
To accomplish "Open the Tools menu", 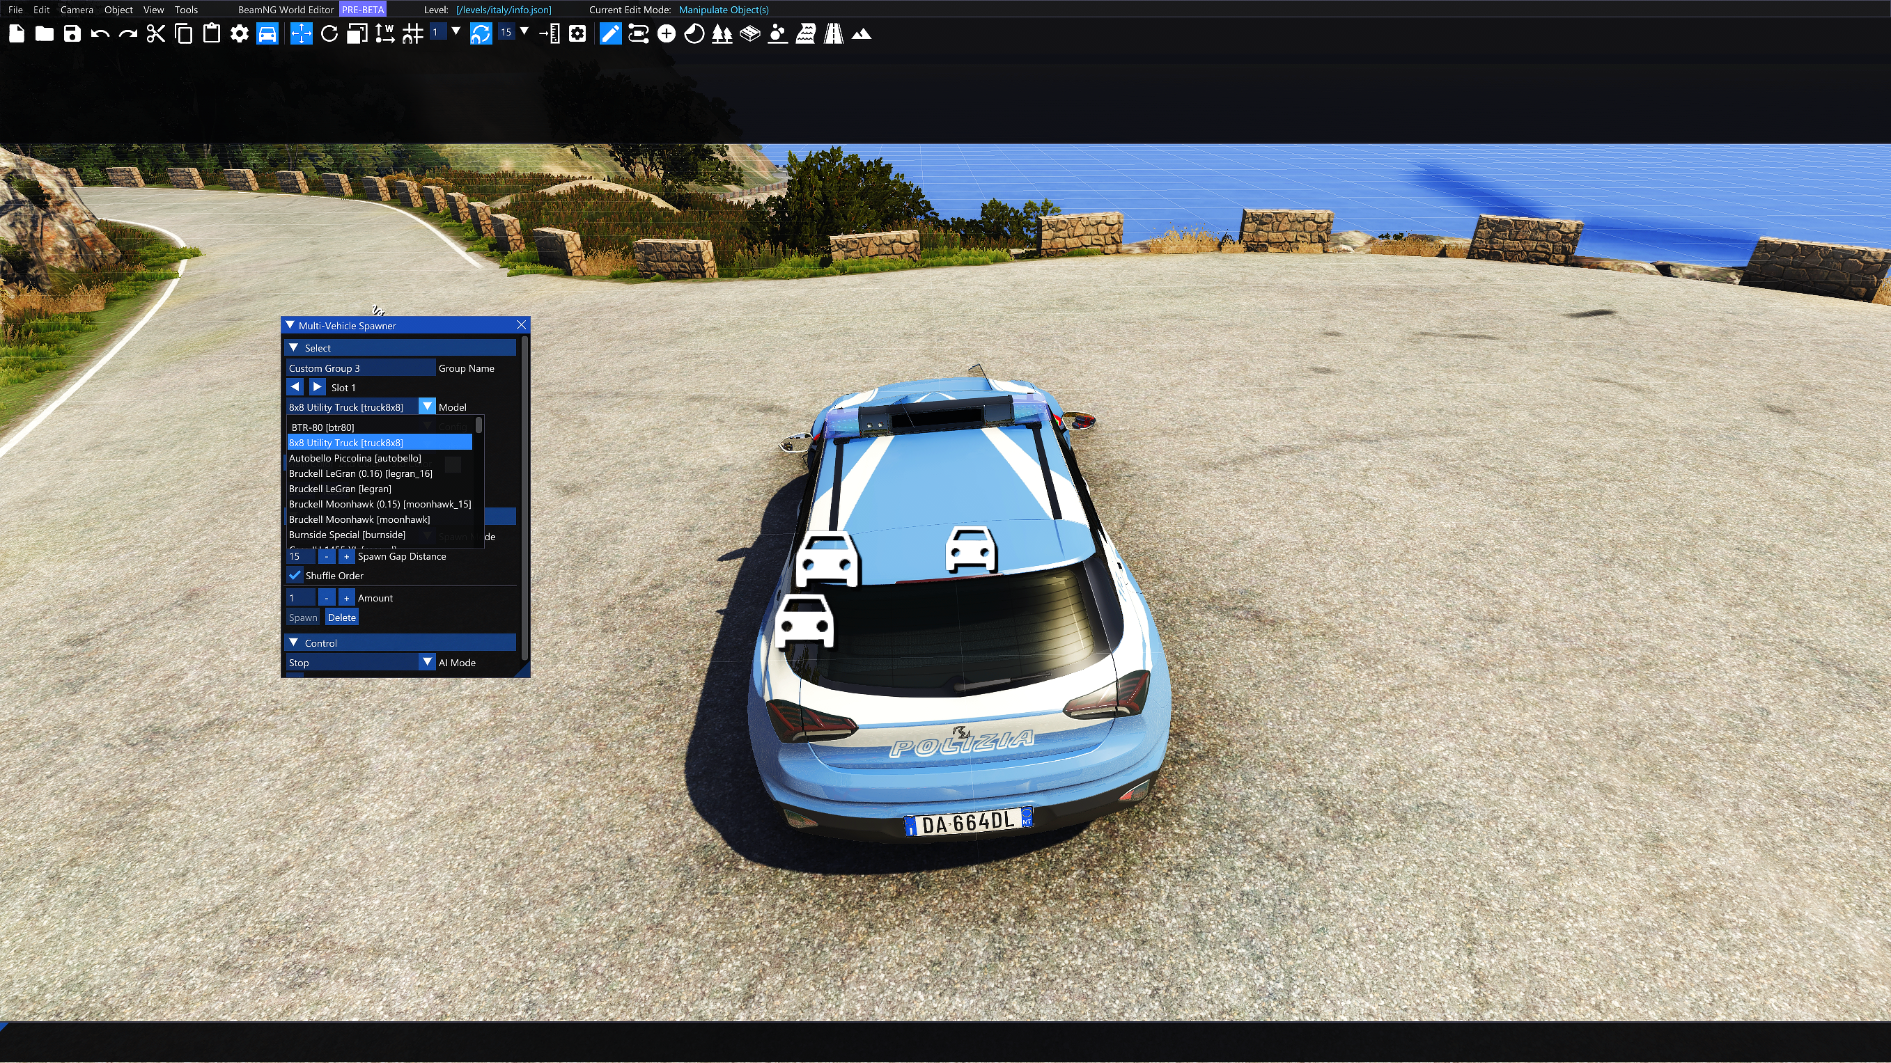I will tap(186, 10).
